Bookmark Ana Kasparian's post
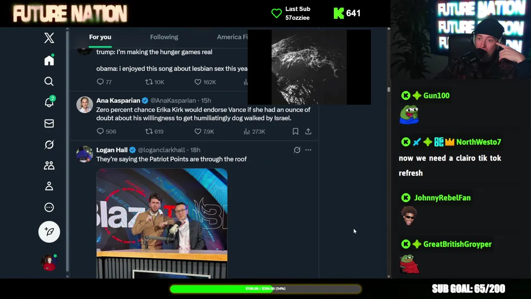Image resolution: width=531 pixels, height=299 pixels. 295,131
